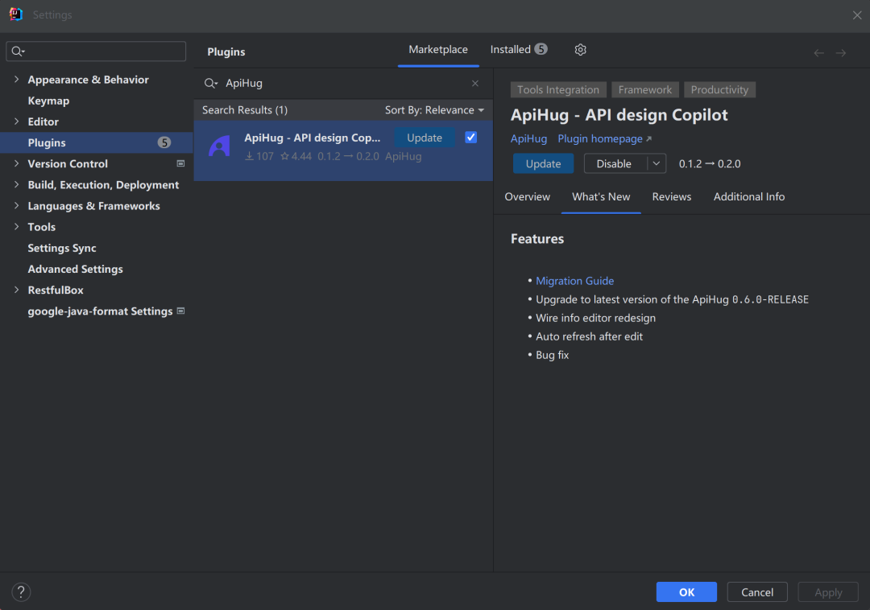870x610 pixels.
Task: Expand the Appearance & Behavior section
Action: click(x=16, y=80)
